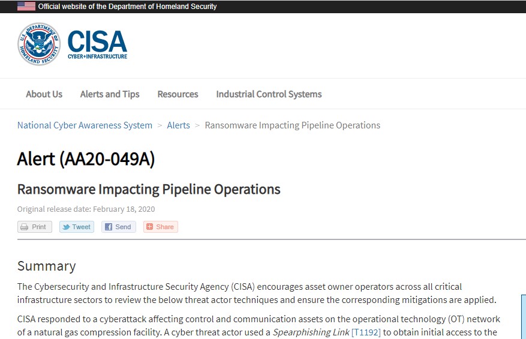Viewport: 526px width, 339px height.
Task: Click the original release date text
Action: 86,209
